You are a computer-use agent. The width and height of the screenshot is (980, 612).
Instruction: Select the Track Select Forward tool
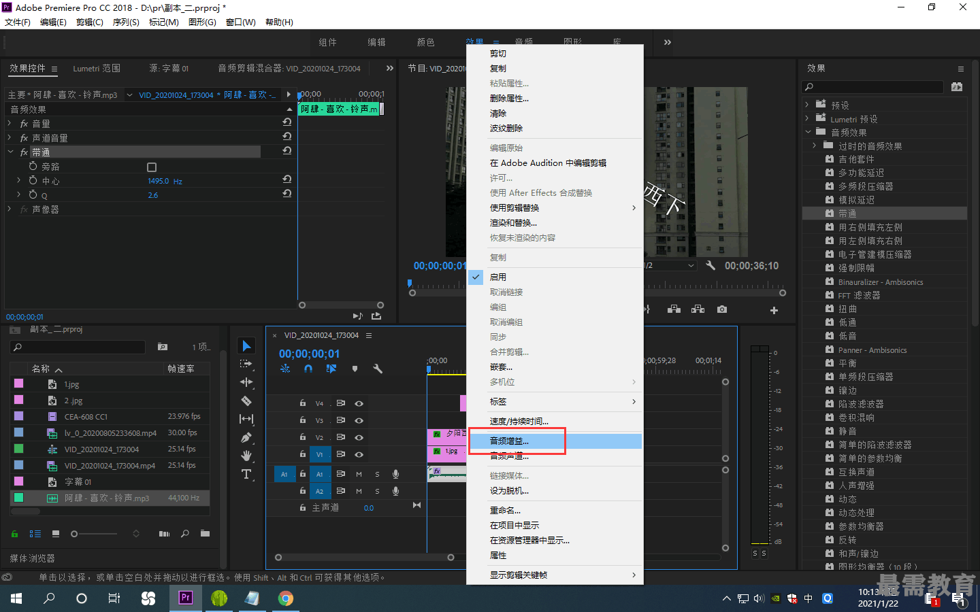[x=246, y=364]
